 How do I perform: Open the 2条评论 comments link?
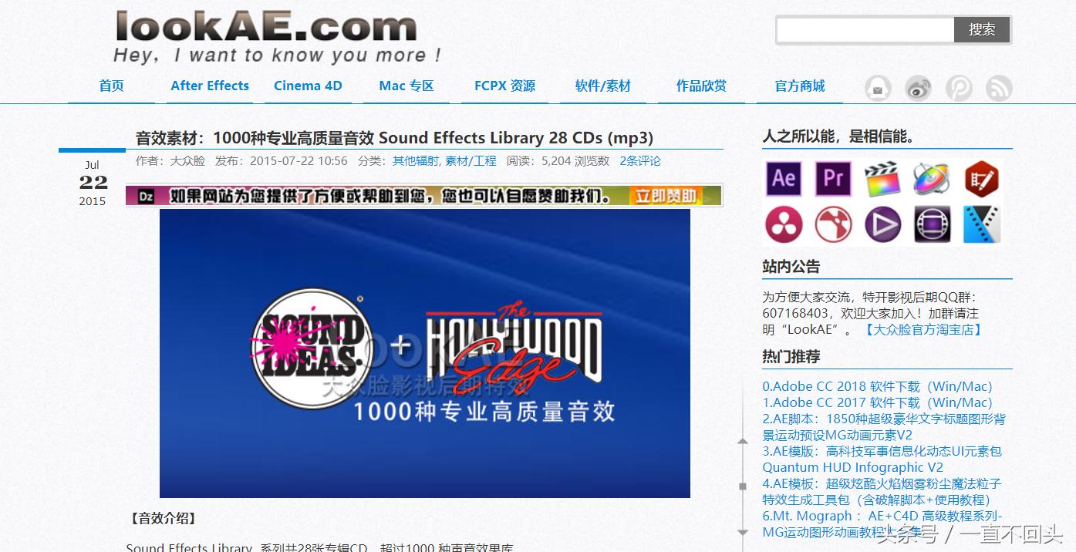tap(640, 161)
